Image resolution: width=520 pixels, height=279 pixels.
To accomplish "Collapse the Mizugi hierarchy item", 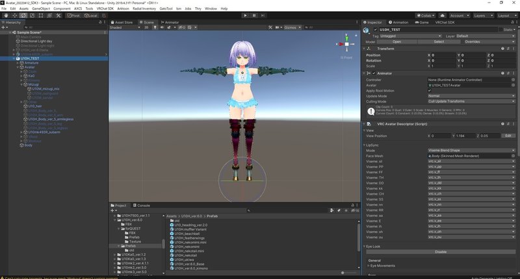I will tap(21, 85).
